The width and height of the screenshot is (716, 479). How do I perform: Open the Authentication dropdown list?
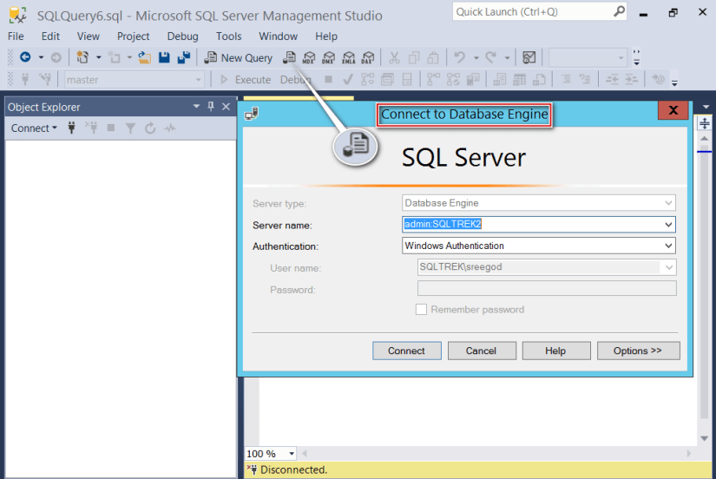point(667,246)
